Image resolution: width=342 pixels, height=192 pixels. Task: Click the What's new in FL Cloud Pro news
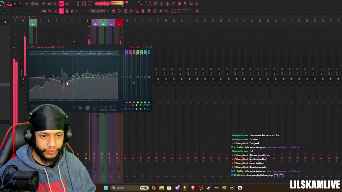point(181,11)
